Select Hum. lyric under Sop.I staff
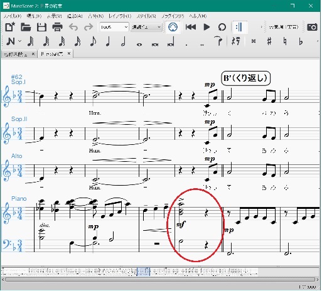Viewport: 322px width, 291px height. 95,113
